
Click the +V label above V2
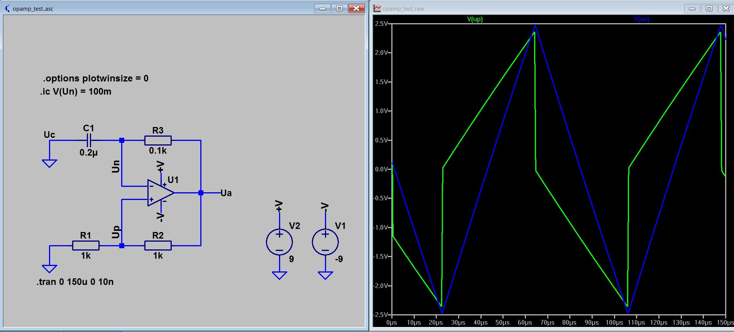tap(279, 206)
